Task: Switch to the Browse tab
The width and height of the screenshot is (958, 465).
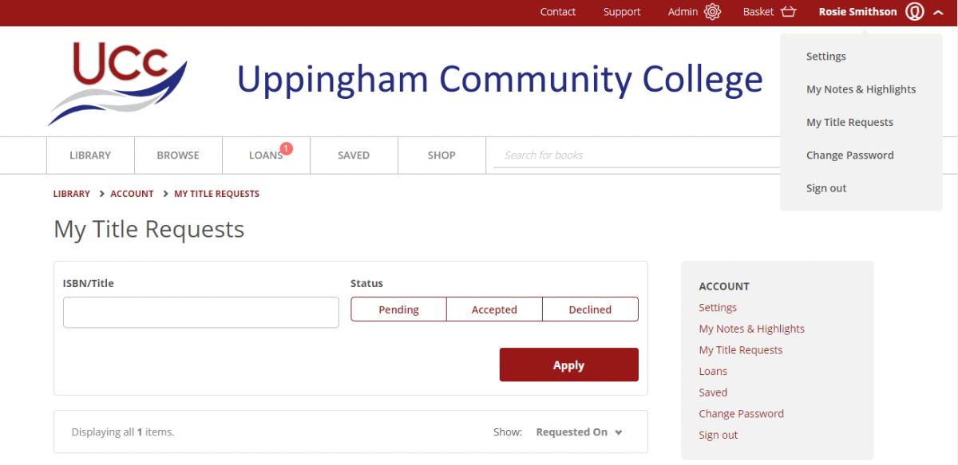Action: [178, 156]
